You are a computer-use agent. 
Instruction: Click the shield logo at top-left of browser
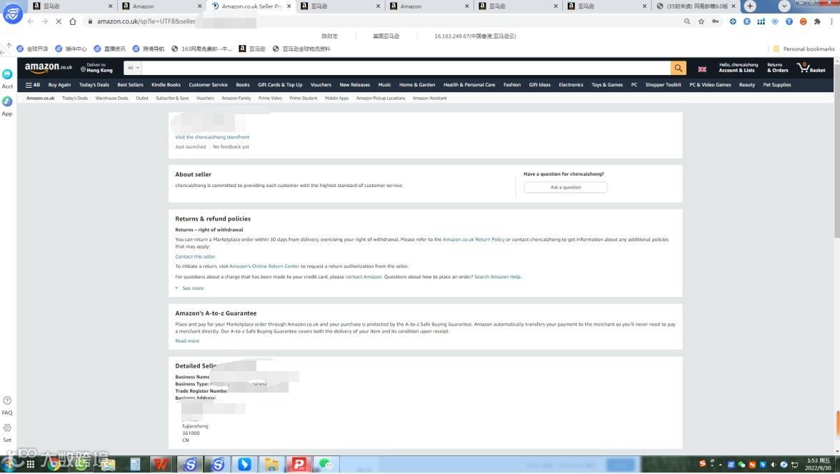(x=12, y=14)
